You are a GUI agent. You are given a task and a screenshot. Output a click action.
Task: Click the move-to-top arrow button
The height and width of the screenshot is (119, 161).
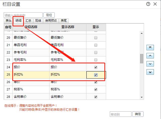click(150, 47)
